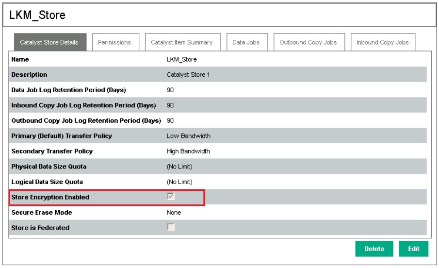Click the Description row label
The height and width of the screenshot is (268, 439).
(x=30, y=75)
